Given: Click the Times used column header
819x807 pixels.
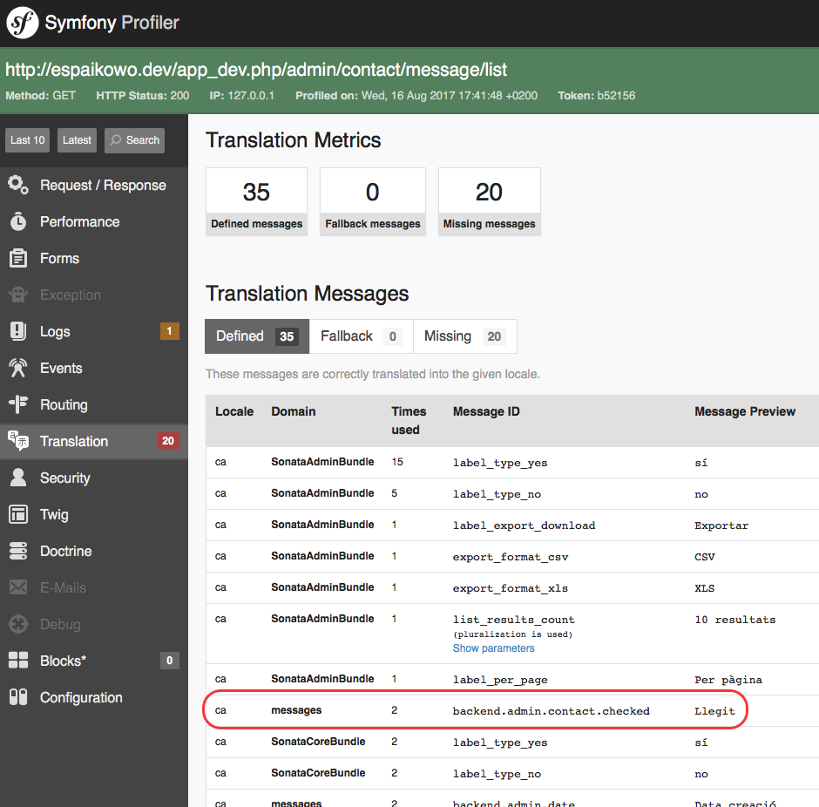Looking at the screenshot, I should (x=409, y=420).
